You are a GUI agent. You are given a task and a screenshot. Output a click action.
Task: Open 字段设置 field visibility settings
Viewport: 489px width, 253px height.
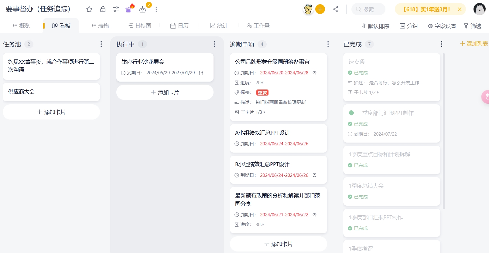pos(442,26)
